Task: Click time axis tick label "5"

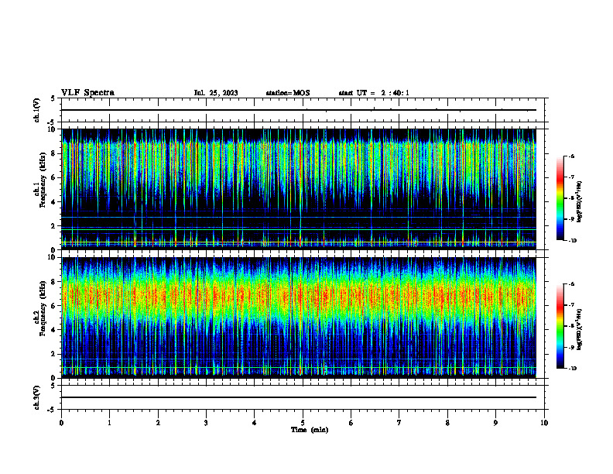Action: point(303,423)
